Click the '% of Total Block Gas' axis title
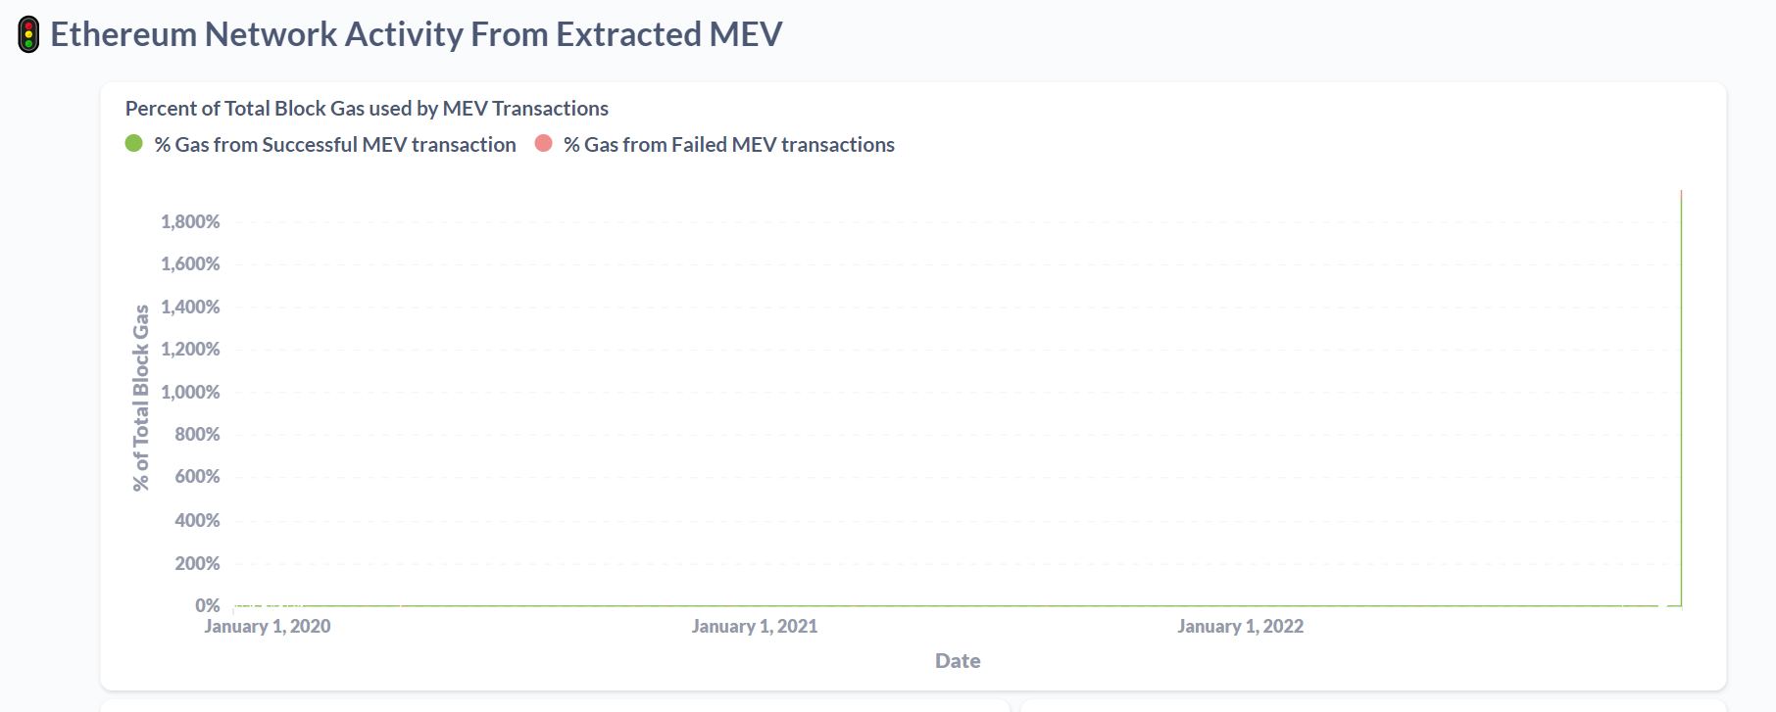Viewport: 1776px width, 712px height. pos(141,398)
